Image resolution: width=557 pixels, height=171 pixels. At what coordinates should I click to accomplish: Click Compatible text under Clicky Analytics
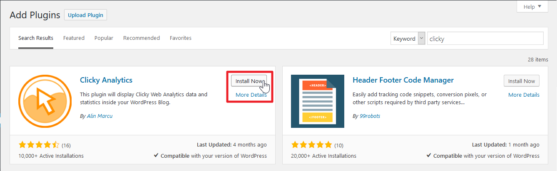(210, 156)
